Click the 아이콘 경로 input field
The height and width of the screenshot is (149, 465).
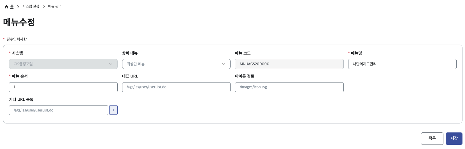[289, 87]
